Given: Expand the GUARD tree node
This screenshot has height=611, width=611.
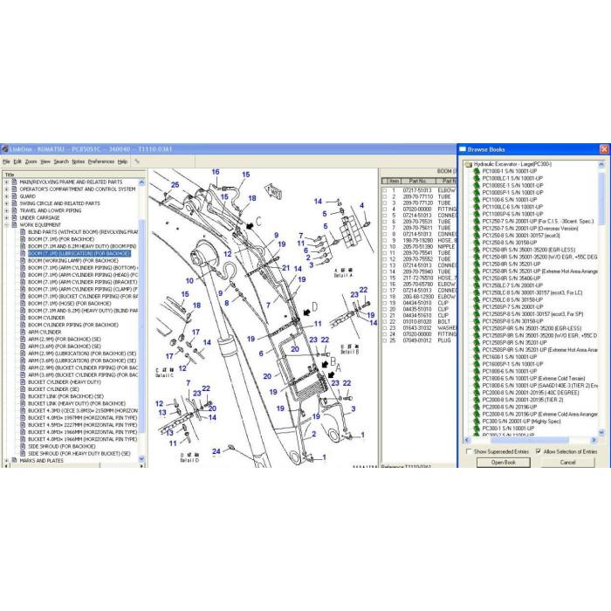Looking at the screenshot, I should [6, 196].
